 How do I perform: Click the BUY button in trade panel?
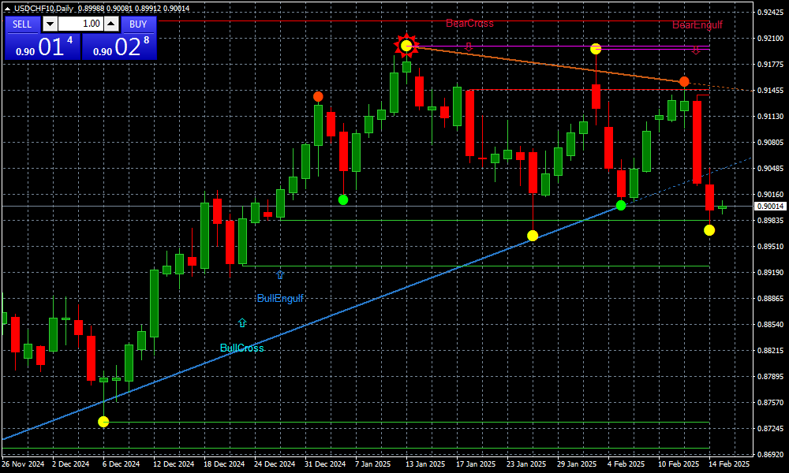[138, 24]
